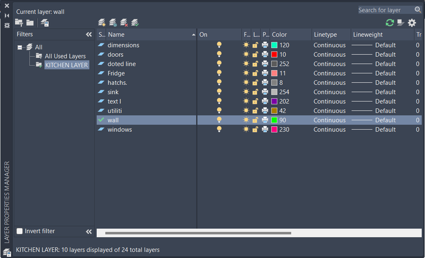This screenshot has height=258, width=425.
Task: Sort by the Linetype column header
Action: pyautogui.click(x=331, y=35)
